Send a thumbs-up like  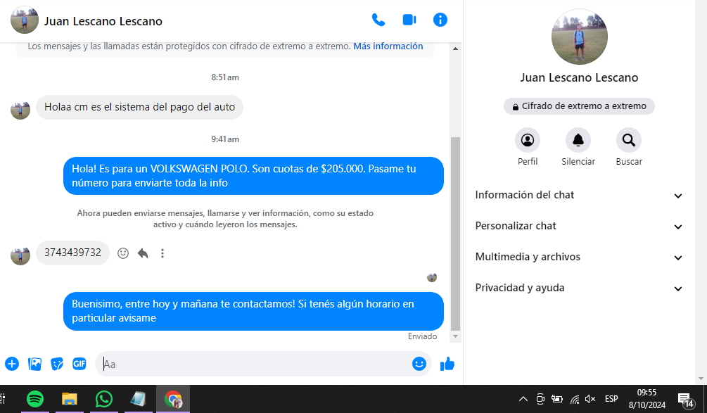[x=447, y=364]
